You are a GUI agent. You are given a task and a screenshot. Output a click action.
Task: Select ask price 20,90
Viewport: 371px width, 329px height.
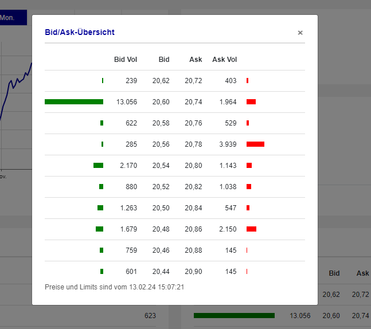[x=193, y=271]
